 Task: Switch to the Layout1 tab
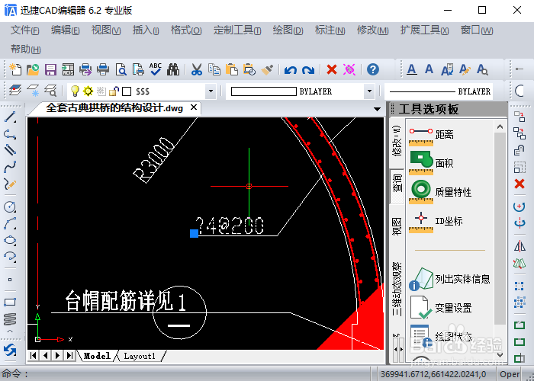click(x=140, y=356)
